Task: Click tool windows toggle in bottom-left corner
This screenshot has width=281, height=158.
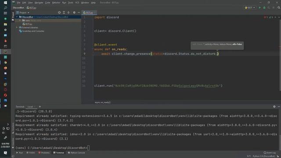Action: click(13, 156)
